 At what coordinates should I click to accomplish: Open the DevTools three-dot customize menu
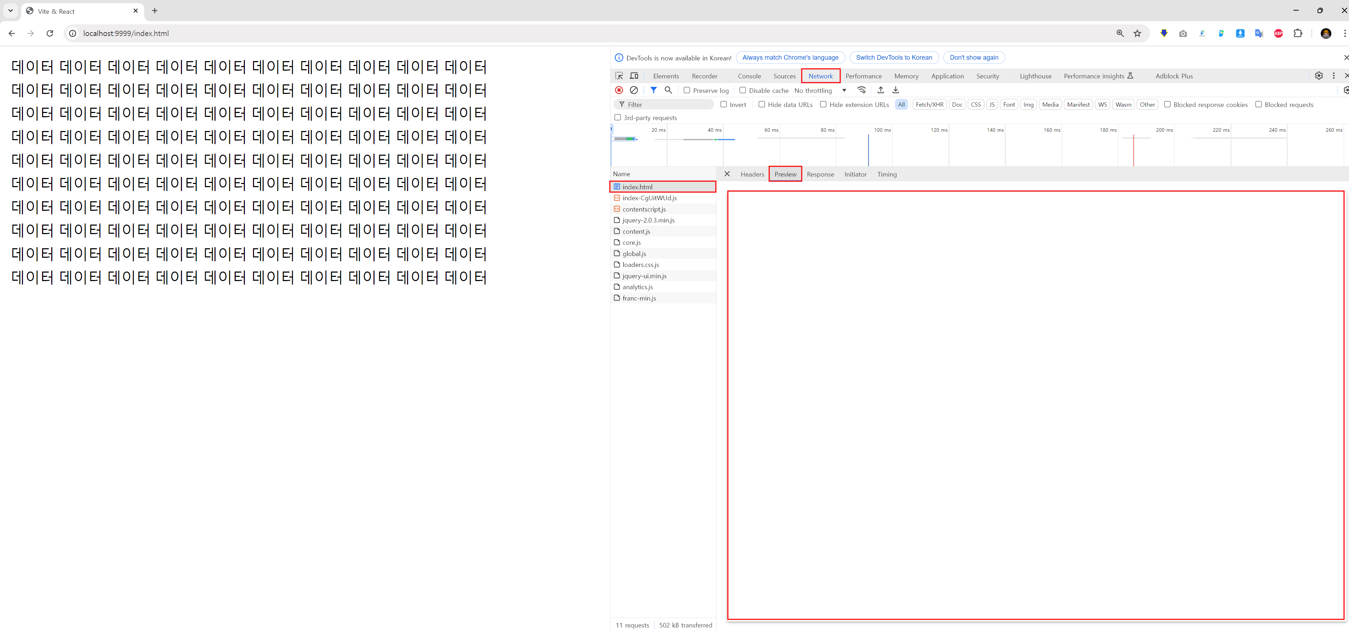pyautogui.click(x=1333, y=76)
